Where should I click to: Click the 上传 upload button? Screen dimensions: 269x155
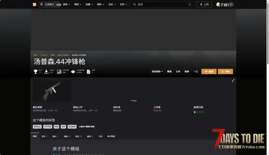pyautogui.click(x=204, y=5)
